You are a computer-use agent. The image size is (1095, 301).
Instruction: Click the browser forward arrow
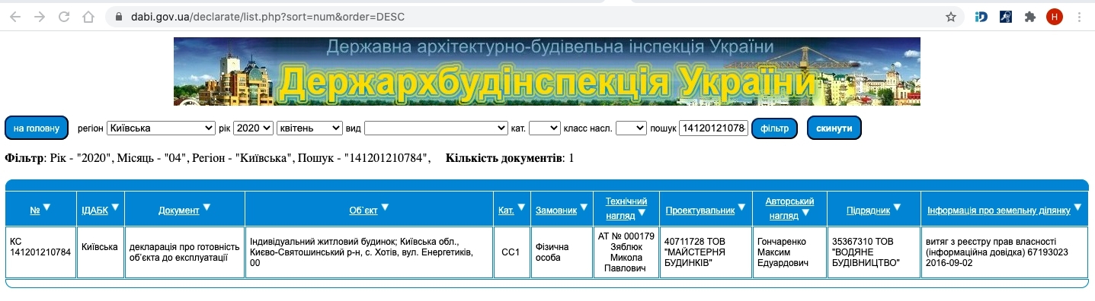[40, 16]
